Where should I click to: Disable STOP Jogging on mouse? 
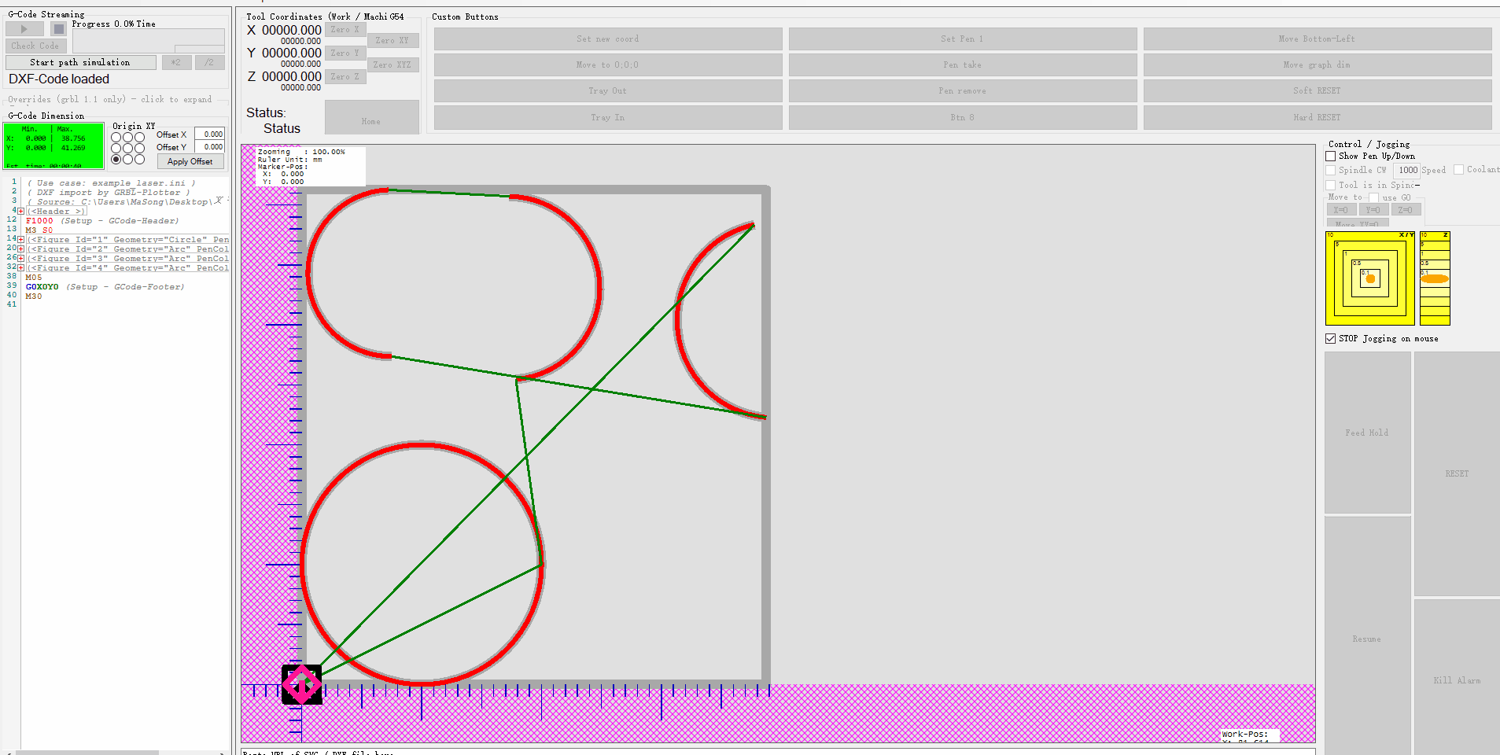[x=1330, y=338]
